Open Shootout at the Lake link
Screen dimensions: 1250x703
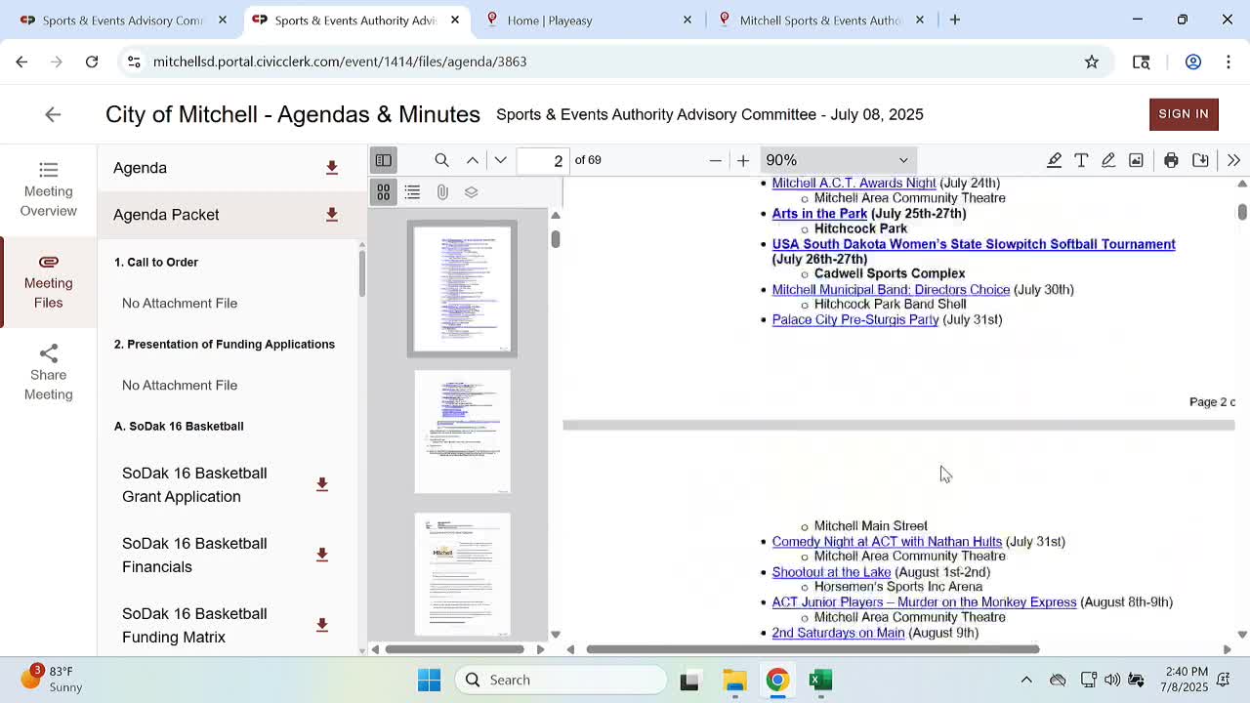coord(831,572)
